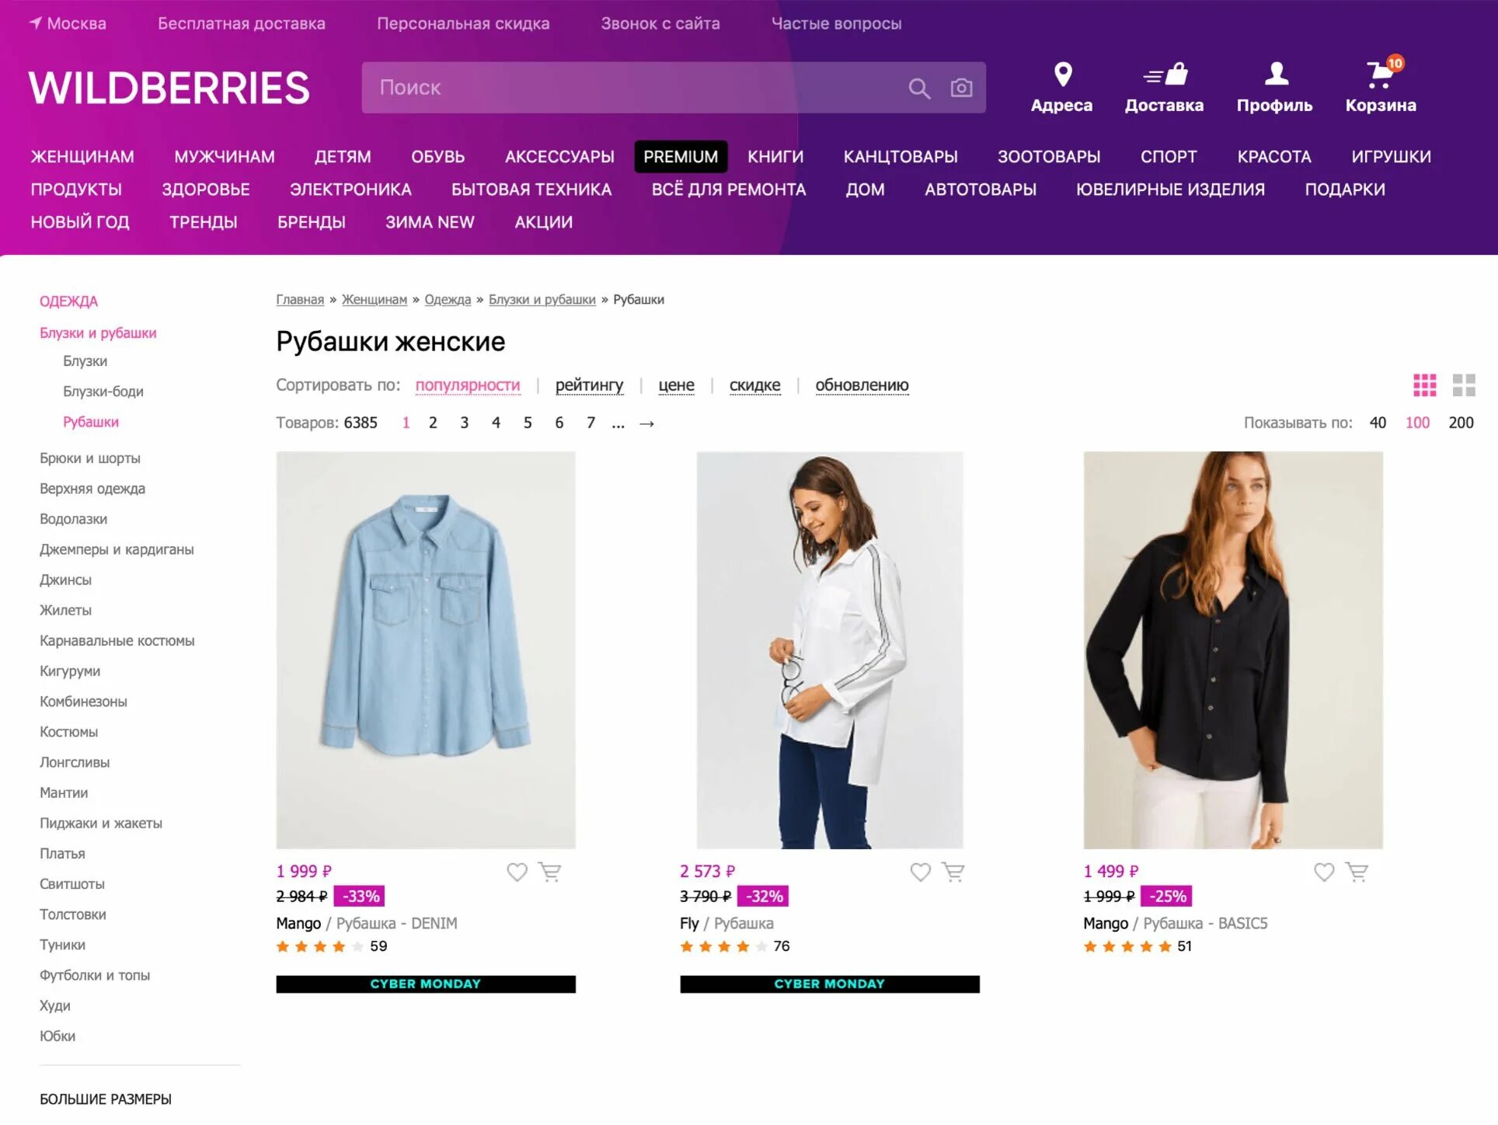Add Mango DENIM shirt to cart
This screenshot has height=1125, width=1498.
pos(550,872)
